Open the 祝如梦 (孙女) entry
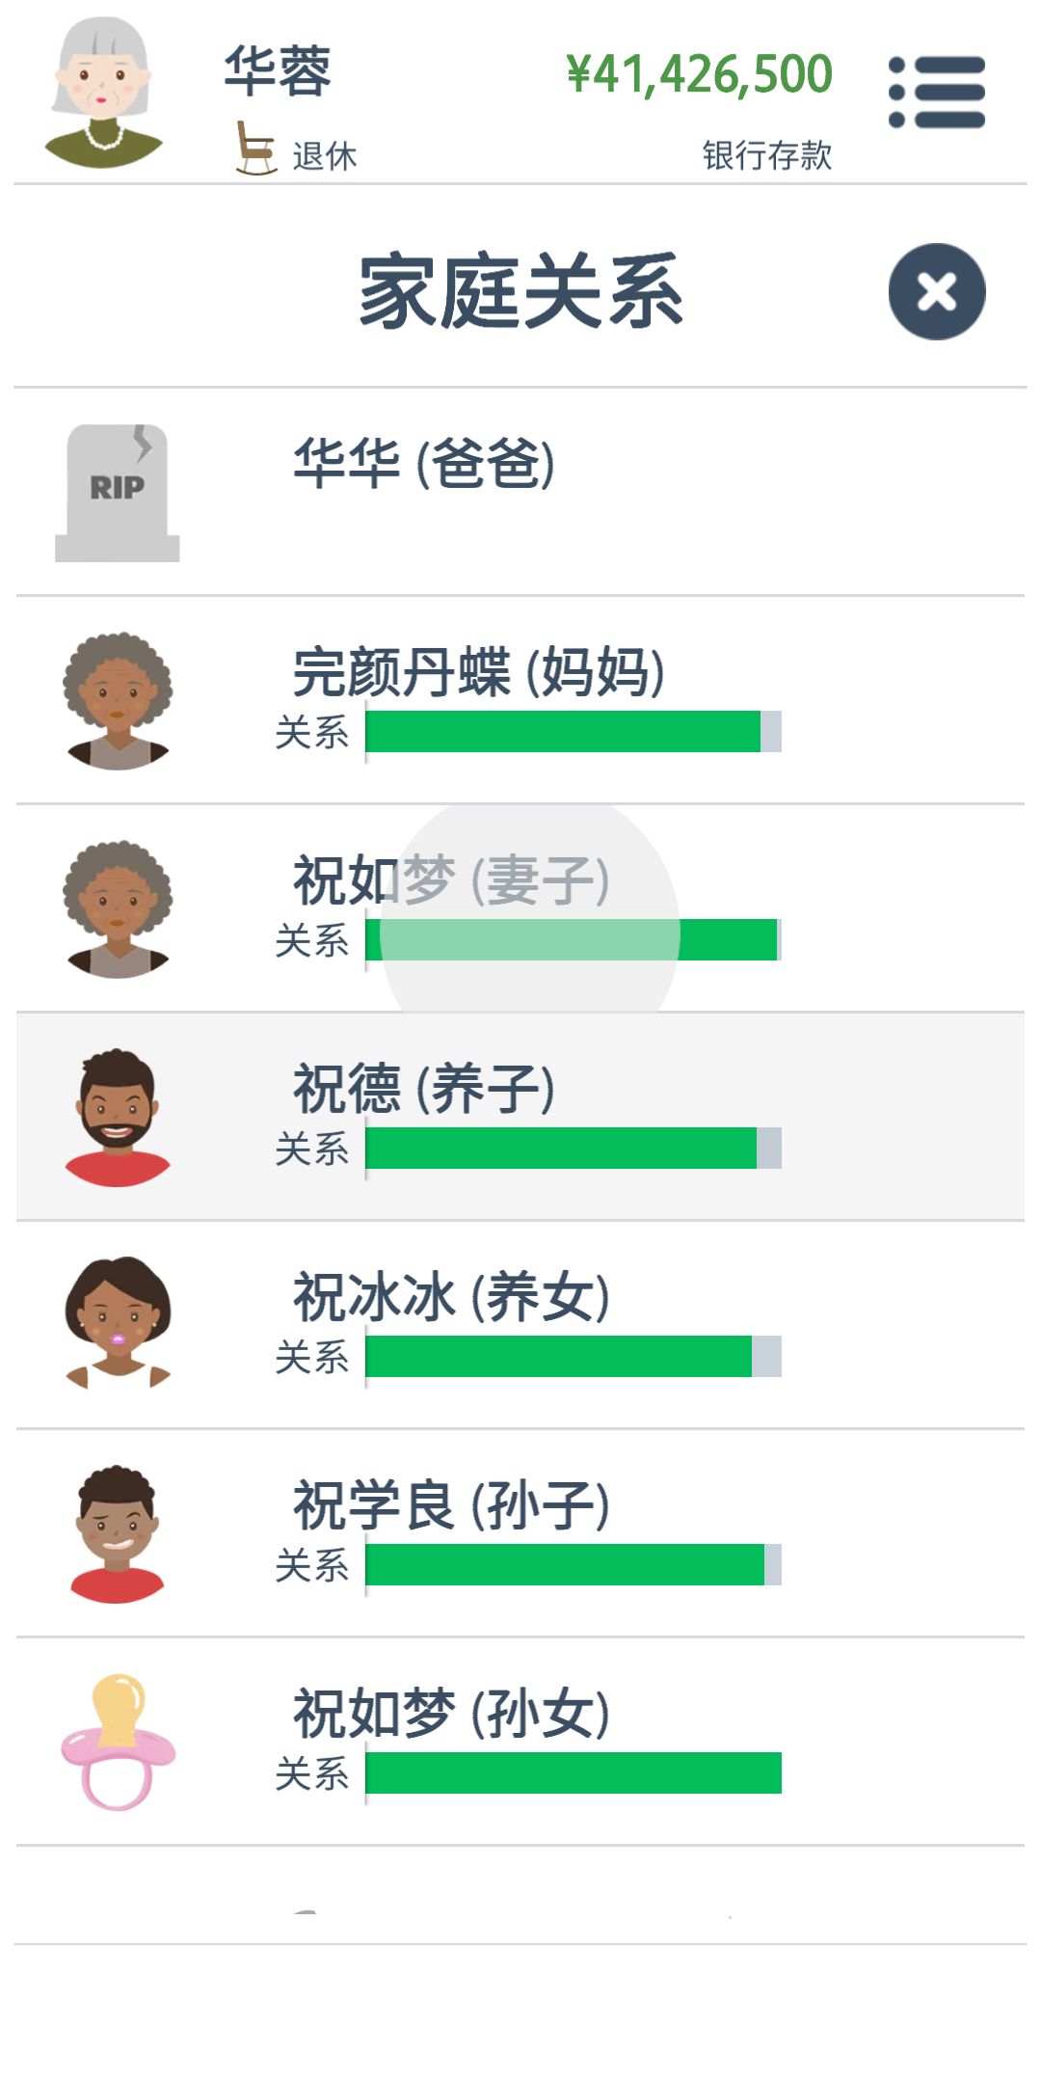Screen dimensions: 1041x2083 (x=520, y=1742)
